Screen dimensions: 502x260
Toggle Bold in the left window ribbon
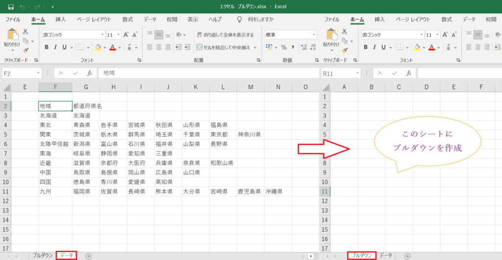tap(47, 47)
